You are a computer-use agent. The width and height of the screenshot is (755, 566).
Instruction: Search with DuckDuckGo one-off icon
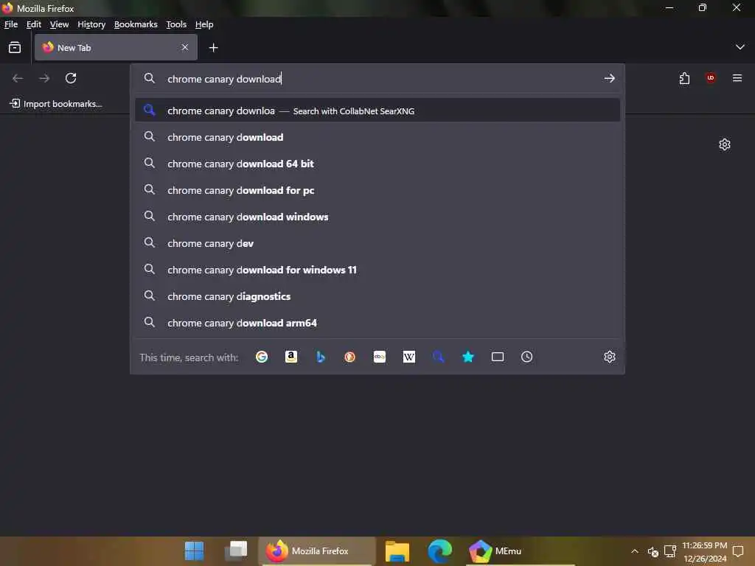coord(350,357)
